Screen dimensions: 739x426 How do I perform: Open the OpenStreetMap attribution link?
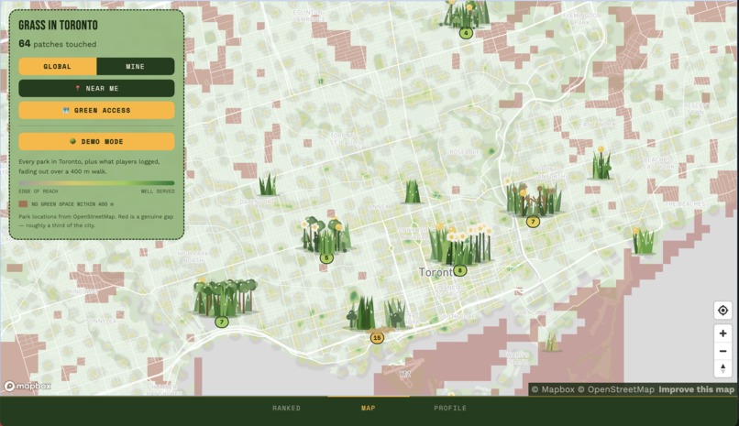point(616,389)
